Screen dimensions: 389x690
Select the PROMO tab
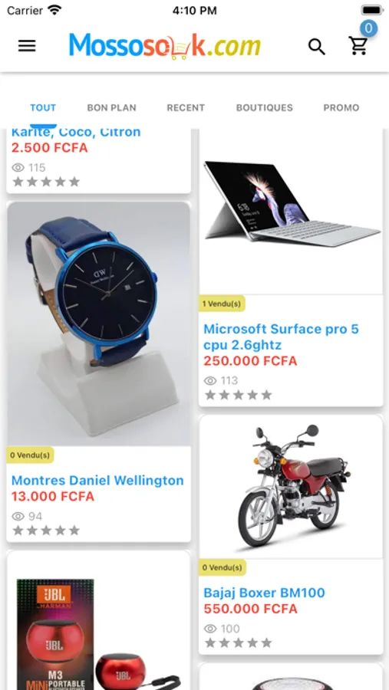point(341,108)
